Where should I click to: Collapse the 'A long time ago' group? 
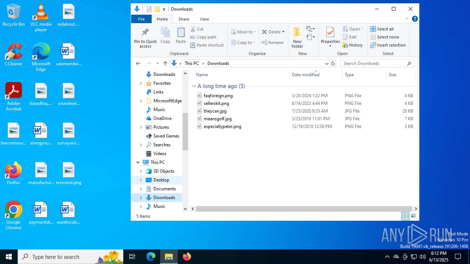click(x=194, y=86)
